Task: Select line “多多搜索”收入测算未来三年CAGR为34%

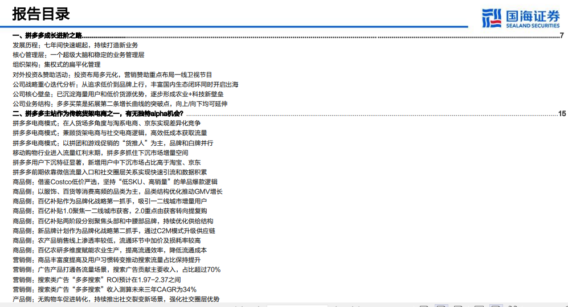Action: click(x=104, y=289)
